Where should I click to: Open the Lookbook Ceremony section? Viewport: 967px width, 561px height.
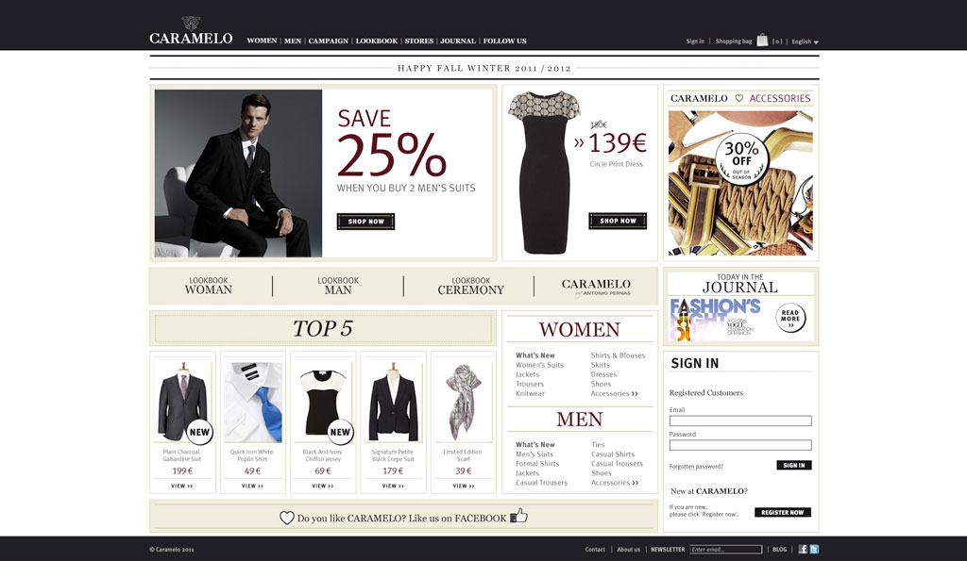(470, 286)
